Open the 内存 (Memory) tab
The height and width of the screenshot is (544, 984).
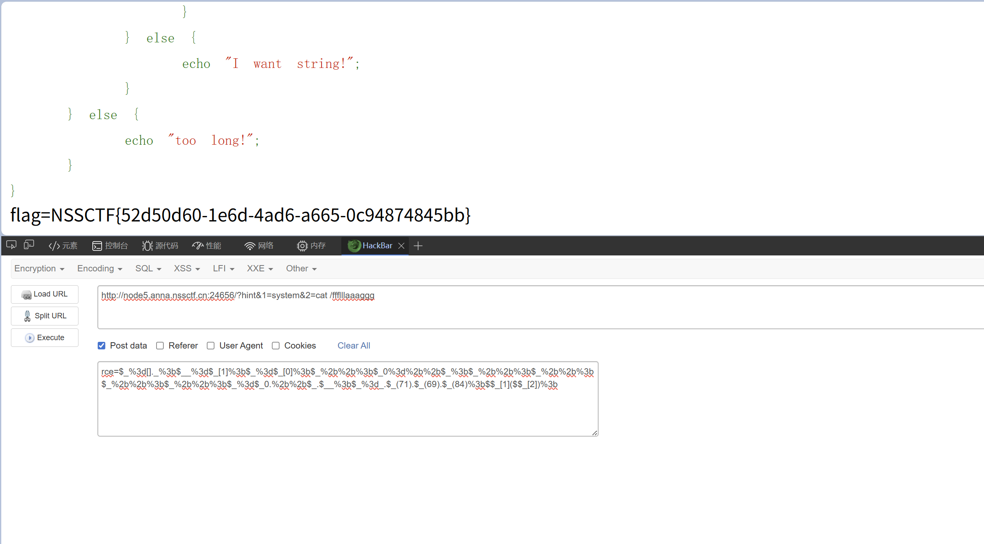(x=311, y=246)
